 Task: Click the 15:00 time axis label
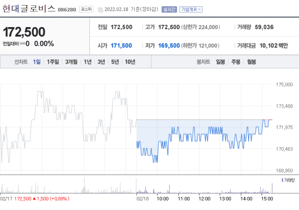pos(267,199)
